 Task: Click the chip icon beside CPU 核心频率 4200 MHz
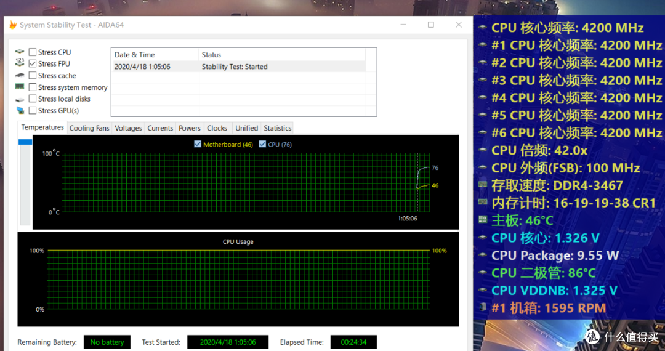[x=482, y=28]
